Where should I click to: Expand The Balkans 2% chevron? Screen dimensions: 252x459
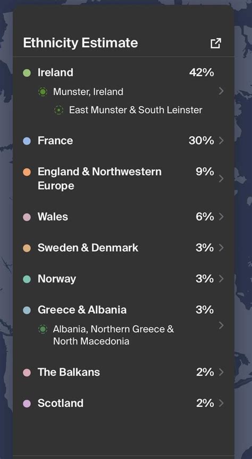click(221, 372)
